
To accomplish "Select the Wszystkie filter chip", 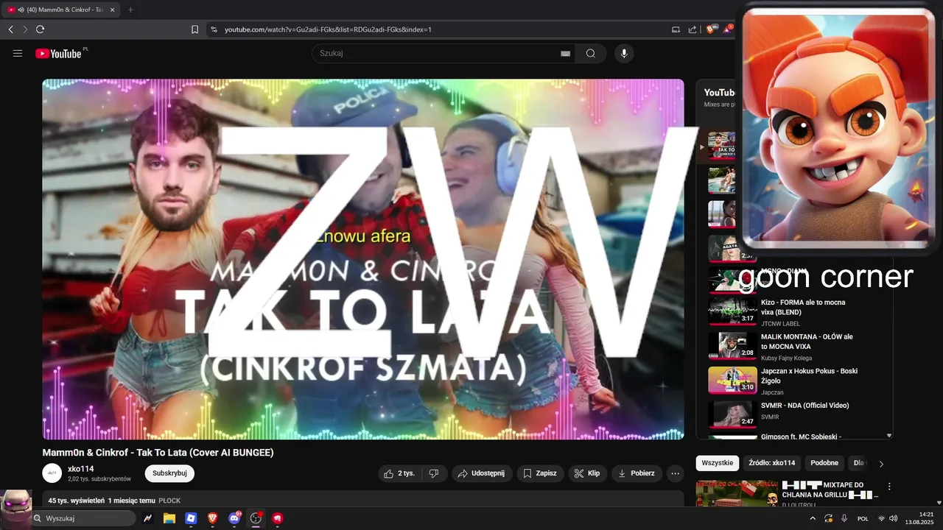I will pos(718,463).
